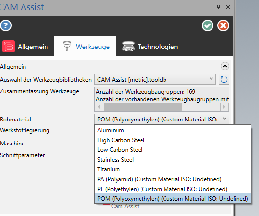Open the Werkzeugbibliotheken dropdown
Viewport: 259px width, 216px height.
[155, 79]
